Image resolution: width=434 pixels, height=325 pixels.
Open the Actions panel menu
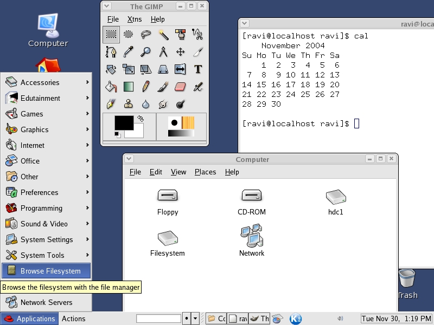[73, 318]
